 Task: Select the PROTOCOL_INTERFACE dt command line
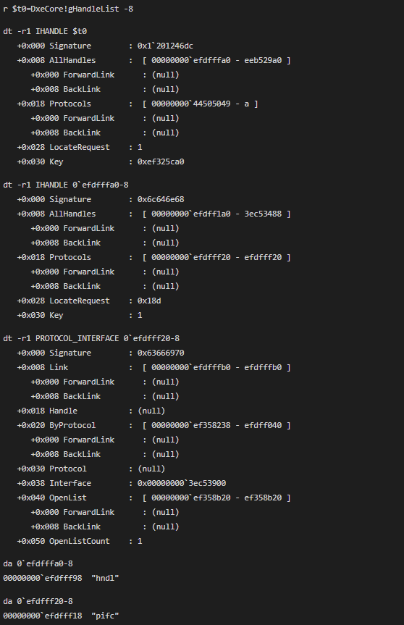(x=91, y=338)
